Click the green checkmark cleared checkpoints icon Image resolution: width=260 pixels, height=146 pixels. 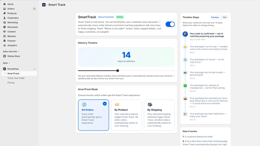click(185, 86)
